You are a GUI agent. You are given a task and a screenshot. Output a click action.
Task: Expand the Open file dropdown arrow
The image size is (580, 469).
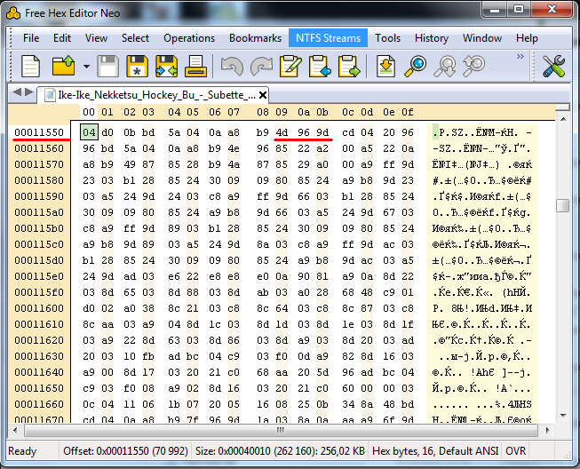[x=86, y=67]
